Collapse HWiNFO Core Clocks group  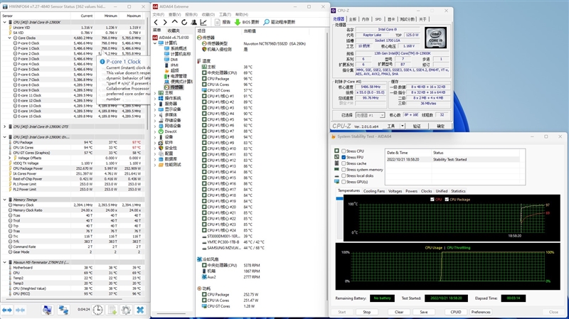coord(10,38)
